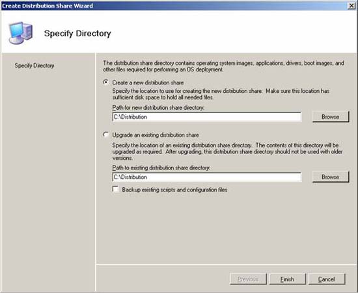
Task: Click the Finish button
Action: point(287,279)
